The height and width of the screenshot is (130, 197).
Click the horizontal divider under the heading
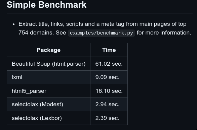click(x=100, y=13)
